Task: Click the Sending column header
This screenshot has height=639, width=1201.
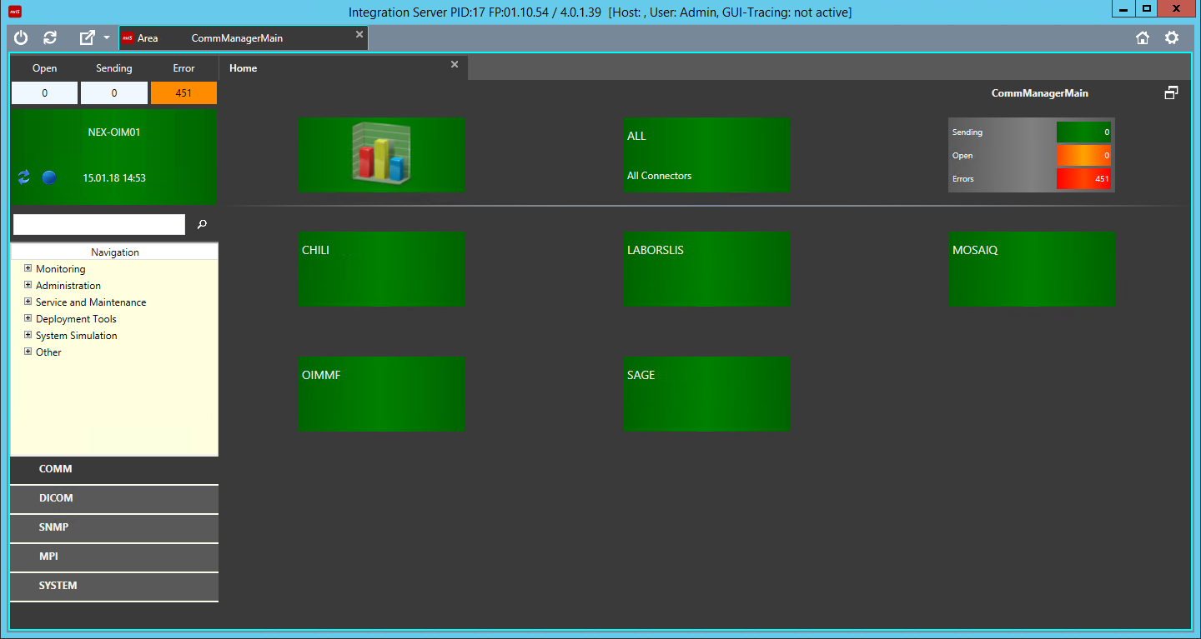Action: click(114, 68)
